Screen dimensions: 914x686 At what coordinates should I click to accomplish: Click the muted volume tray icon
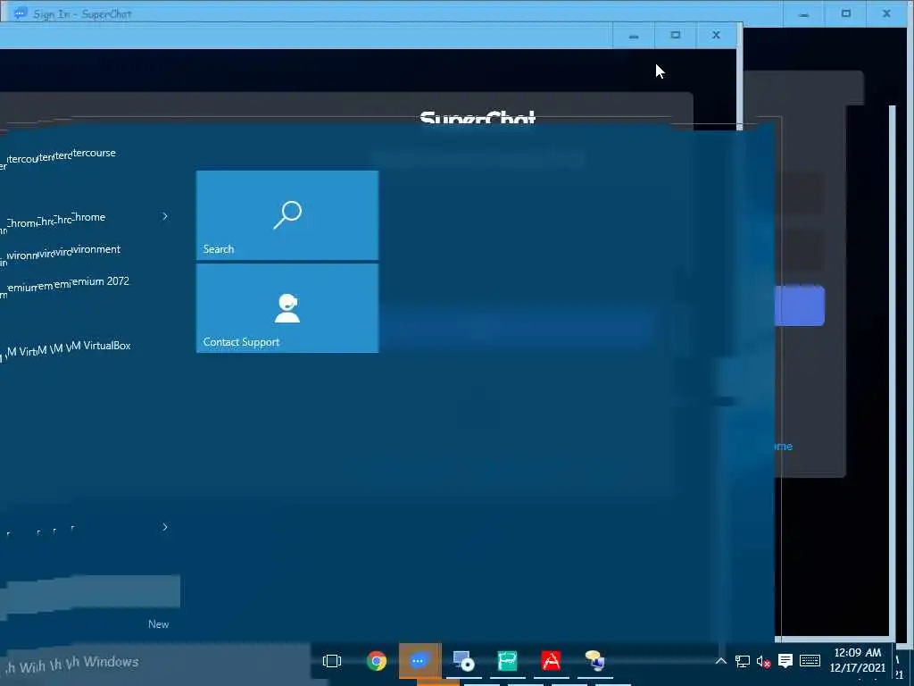point(764,662)
